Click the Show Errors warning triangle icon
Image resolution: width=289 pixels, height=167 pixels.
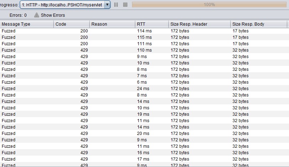(x=37, y=15)
